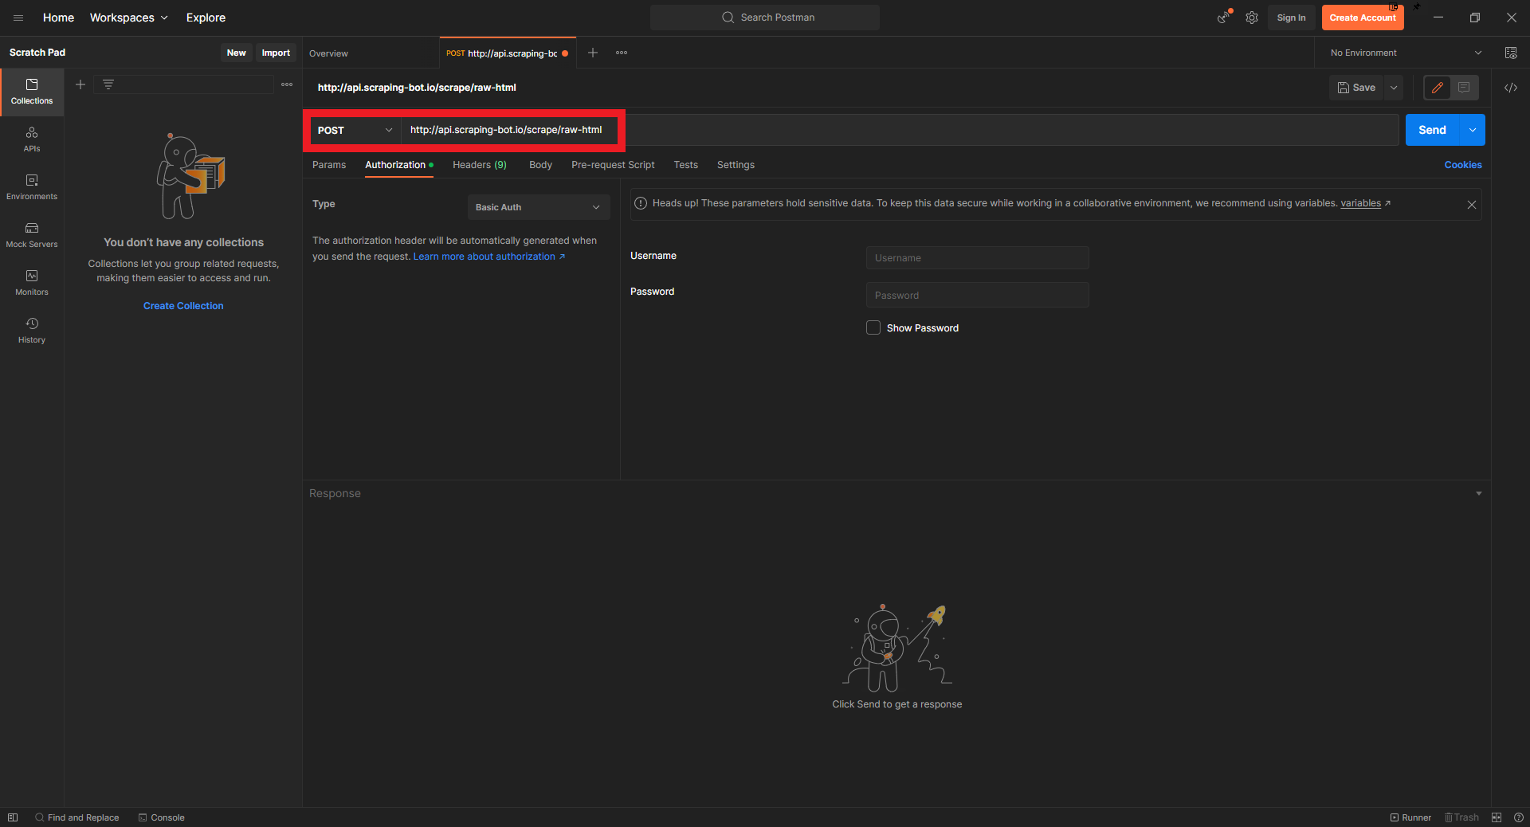This screenshot has height=827, width=1530.
Task: Click the Username input field
Action: 977,258
